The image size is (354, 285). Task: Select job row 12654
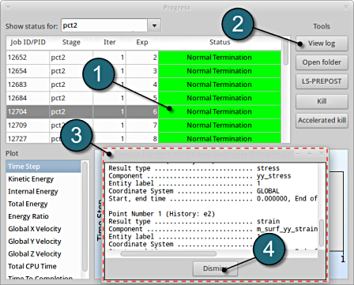144,71
